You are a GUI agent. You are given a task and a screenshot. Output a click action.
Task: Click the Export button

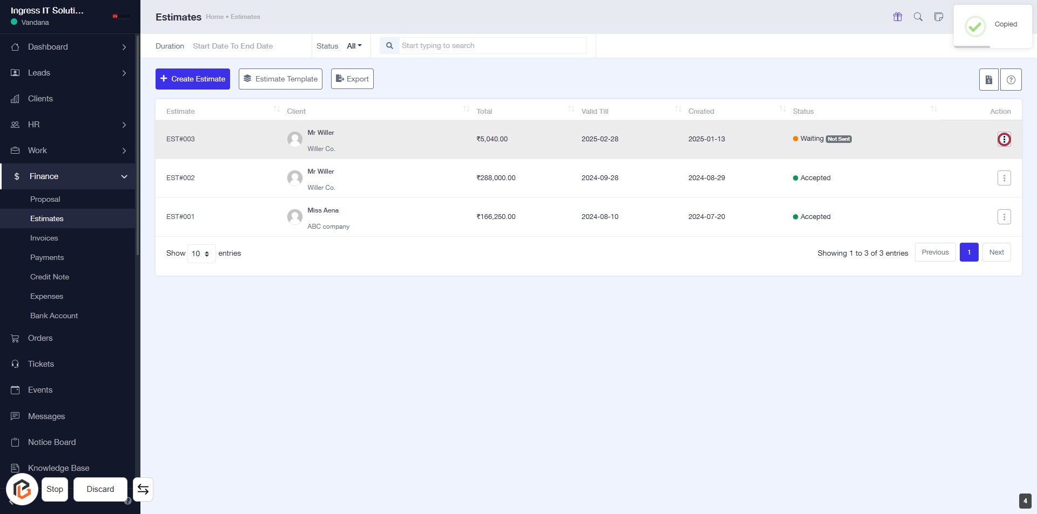352,79
